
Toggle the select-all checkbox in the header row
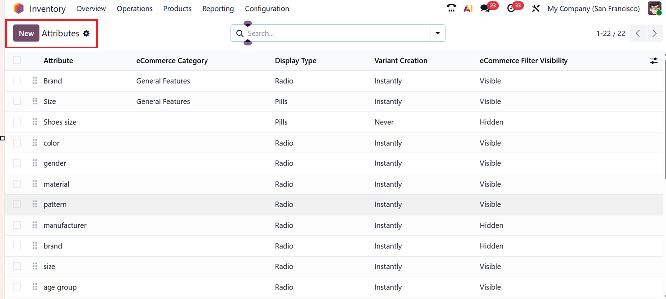tap(16, 60)
